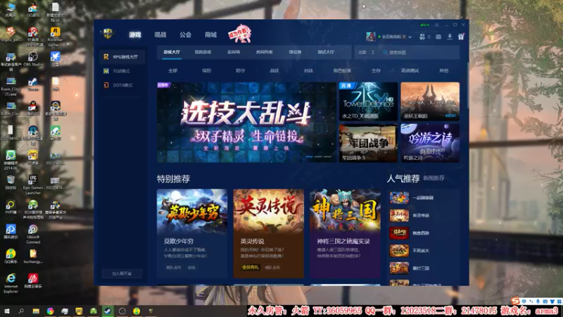Filter games by 全部 category
This screenshot has width=563, height=317.
(173, 71)
